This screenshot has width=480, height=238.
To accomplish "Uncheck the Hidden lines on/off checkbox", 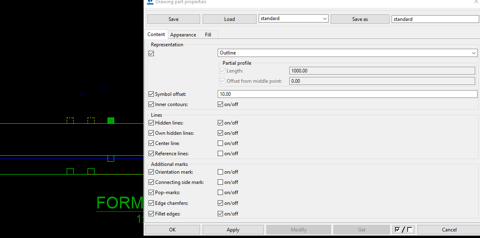I will pos(221,123).
